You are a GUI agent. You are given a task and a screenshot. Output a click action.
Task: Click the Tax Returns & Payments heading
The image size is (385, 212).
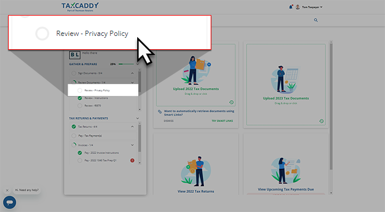(89, 118)
